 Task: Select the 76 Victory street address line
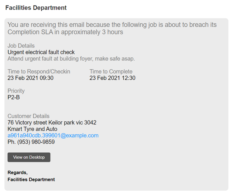click(52, 123)
